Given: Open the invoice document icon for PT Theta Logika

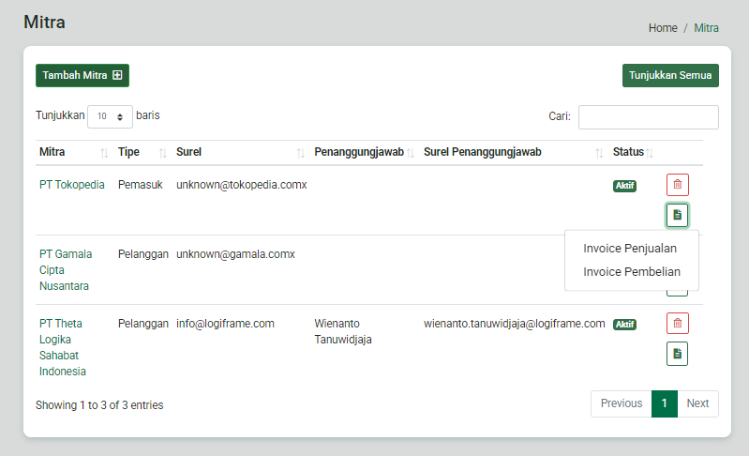Looking at the screenshot, I should [678, 354].
